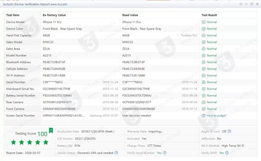261x161 pixels.
Task: Close the iDevice Verification Report window
Action: 257,4
